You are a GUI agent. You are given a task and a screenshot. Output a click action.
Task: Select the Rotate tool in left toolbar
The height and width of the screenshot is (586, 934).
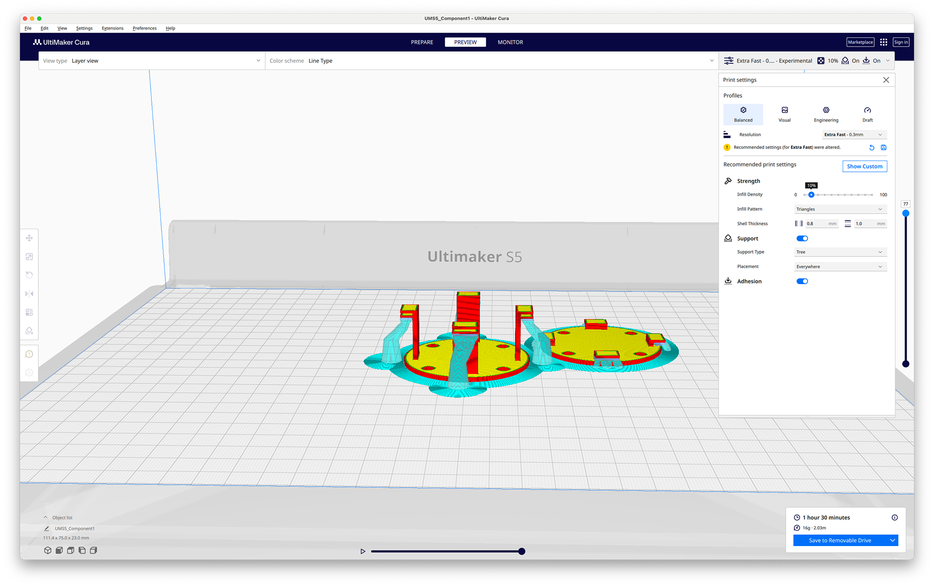click(x=29, y=275)
